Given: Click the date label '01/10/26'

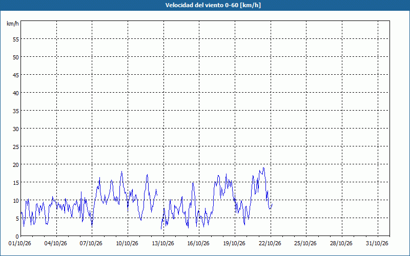Looking at the screenshot, I should (x=20, y=244).
